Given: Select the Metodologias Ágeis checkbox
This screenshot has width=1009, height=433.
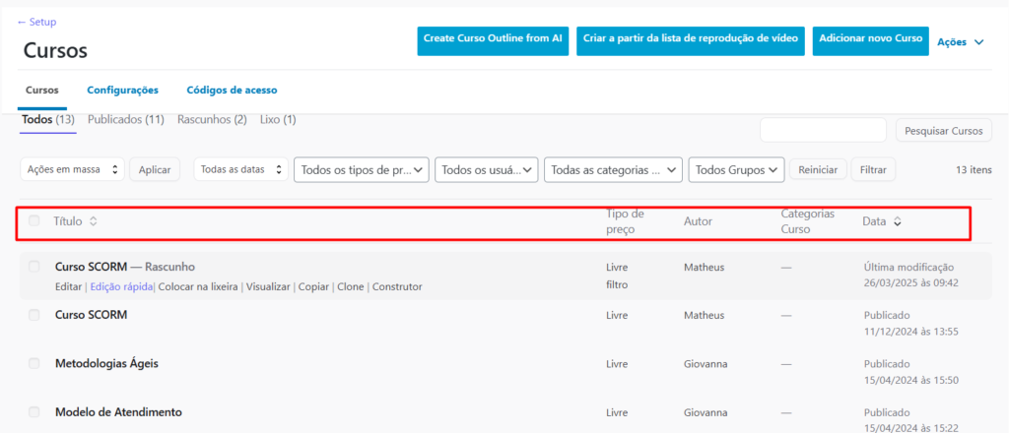Looking at the screenshot, I should pos(34,363).
